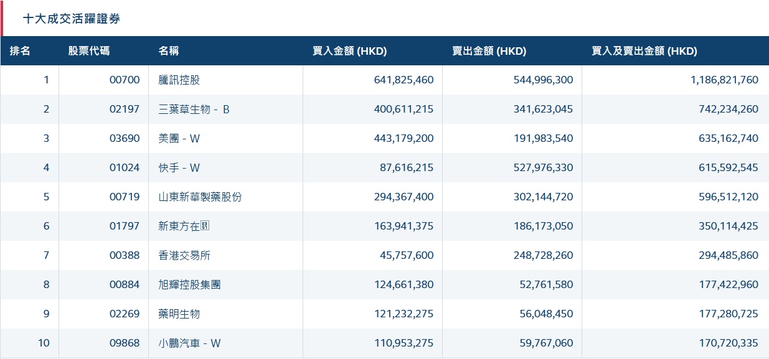Click the 旭輝控股集團 stock name
The width and height of the screenshot is (769, 359).
tap(190, 285)
